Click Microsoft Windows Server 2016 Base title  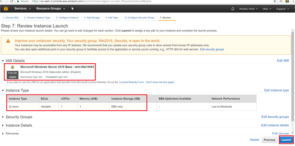click(57, 67)
